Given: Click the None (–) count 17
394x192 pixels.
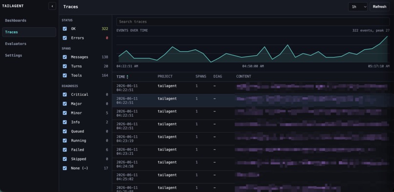Looking at the screenshot, I should click(106, 168).
